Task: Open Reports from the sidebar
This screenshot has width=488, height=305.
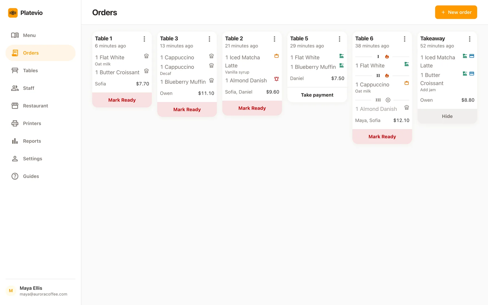Action: click(40, 141)
